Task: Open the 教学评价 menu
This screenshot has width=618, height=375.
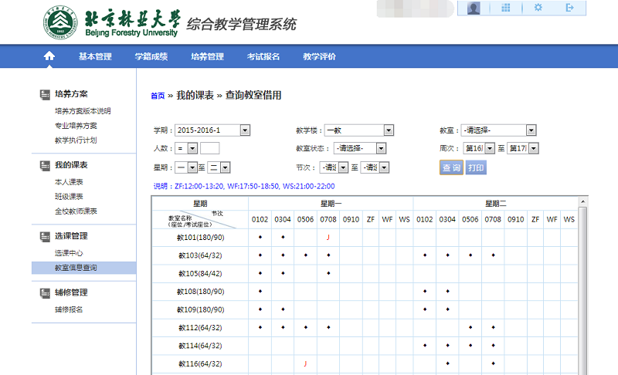Action: point(319,56)
